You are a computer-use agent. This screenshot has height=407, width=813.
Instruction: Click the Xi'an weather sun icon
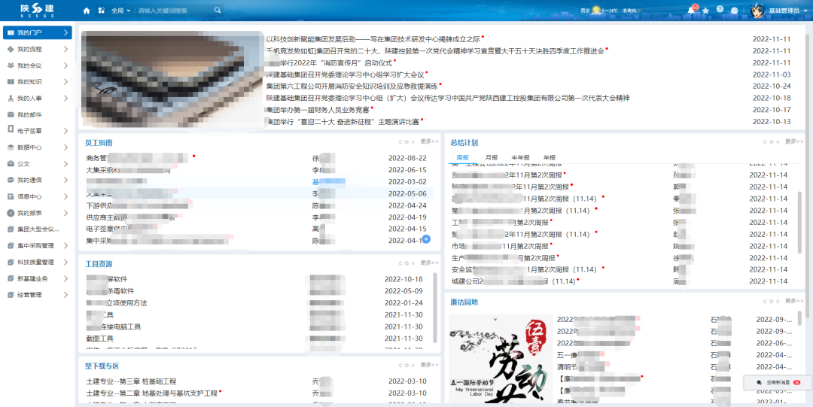(x=596, y=10)
